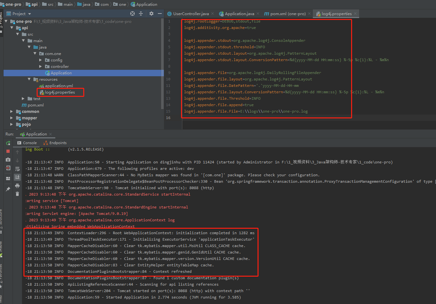Click the Collapse All icon in Project panel

[x=141, y=14]
